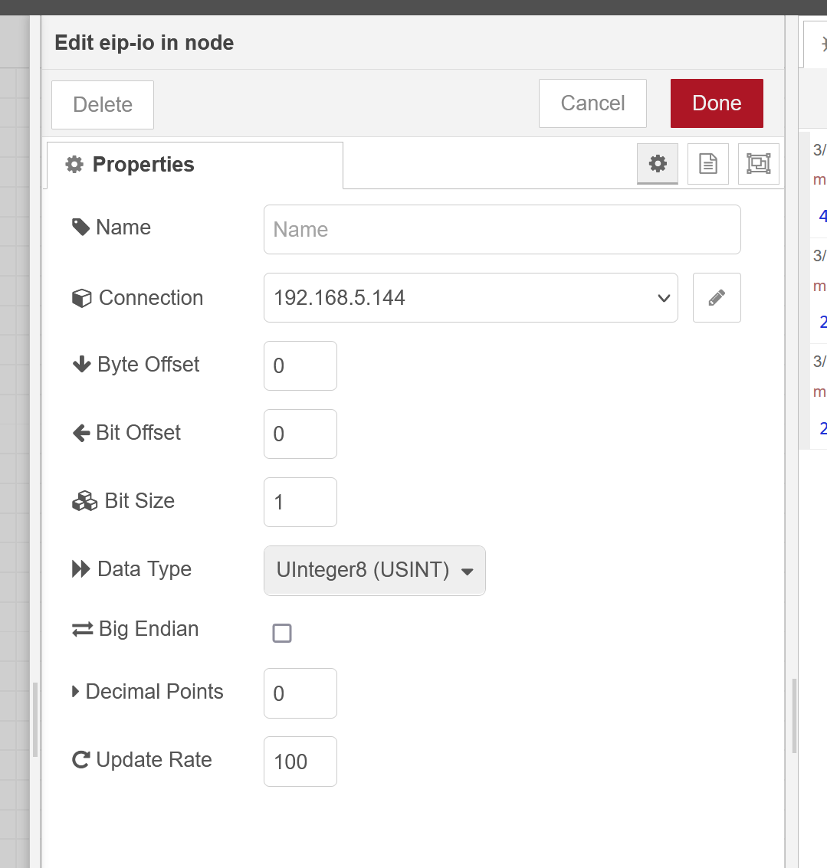Click the Name tag icon
The height and width of the screenshot is (868, 827).
coord(81,227)
